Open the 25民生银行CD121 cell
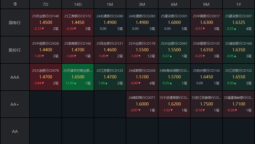This screenshot has height=144, width=255. [x=110, y=50]
